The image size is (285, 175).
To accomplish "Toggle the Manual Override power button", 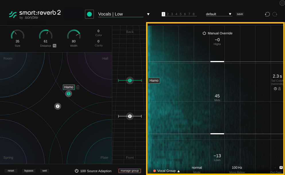I will pos(204,33).
